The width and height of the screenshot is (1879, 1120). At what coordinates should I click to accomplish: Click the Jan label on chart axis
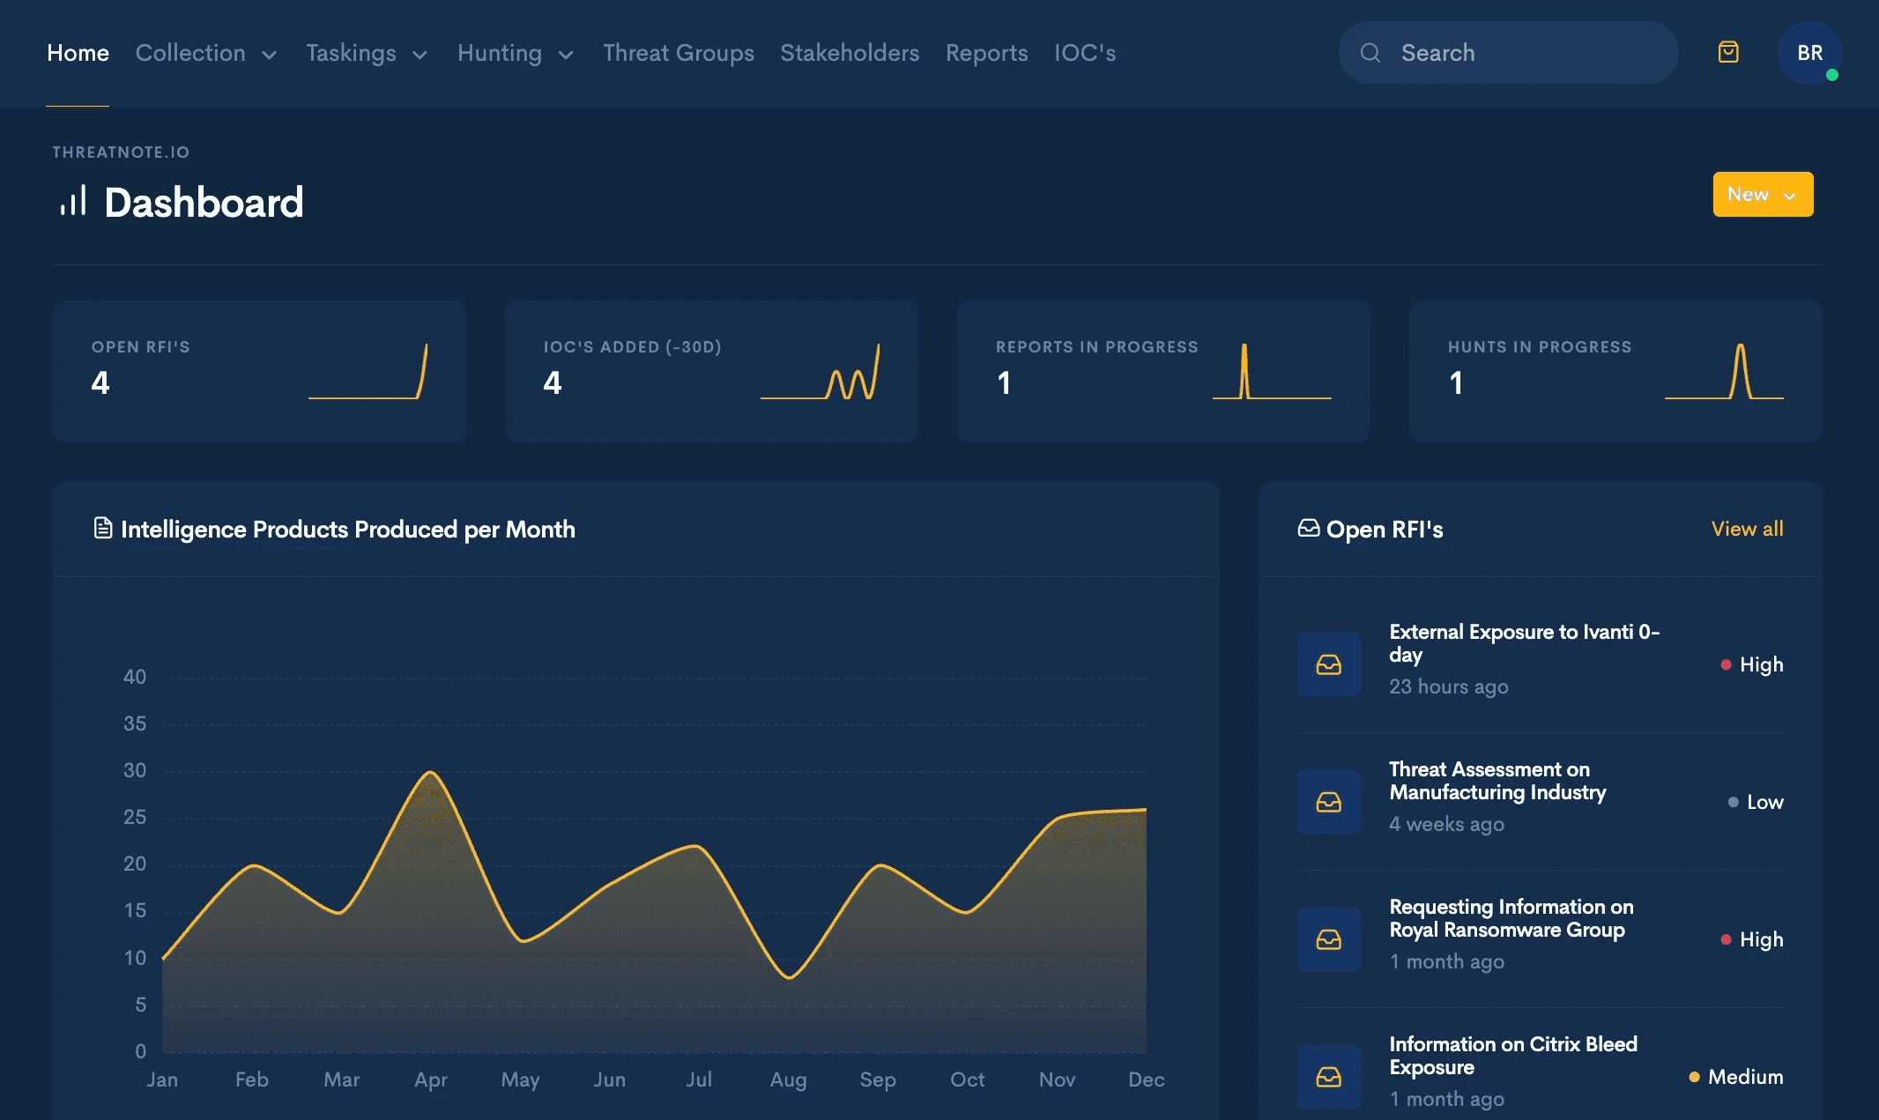[162, 1079]
